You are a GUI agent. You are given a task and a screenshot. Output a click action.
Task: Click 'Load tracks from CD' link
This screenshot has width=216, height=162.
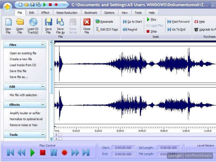[23, 65]
